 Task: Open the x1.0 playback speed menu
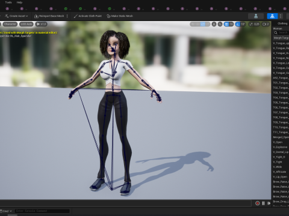pos(41,24)
